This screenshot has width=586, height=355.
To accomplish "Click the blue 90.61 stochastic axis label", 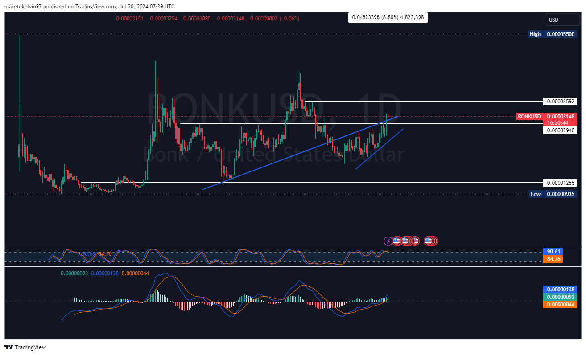I will click(553, 252).
